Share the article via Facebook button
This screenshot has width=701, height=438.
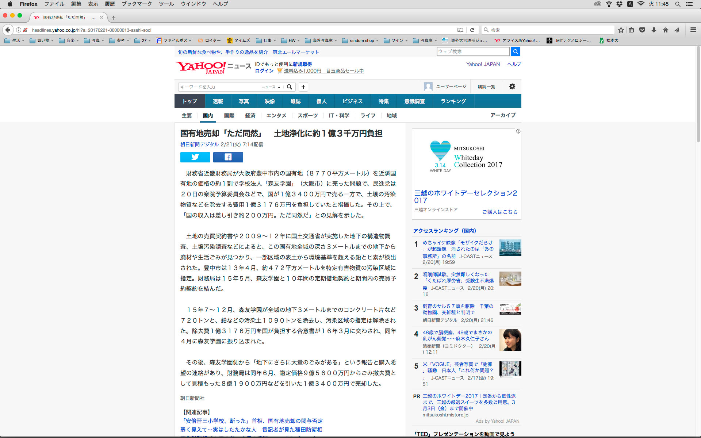(228, 157)
